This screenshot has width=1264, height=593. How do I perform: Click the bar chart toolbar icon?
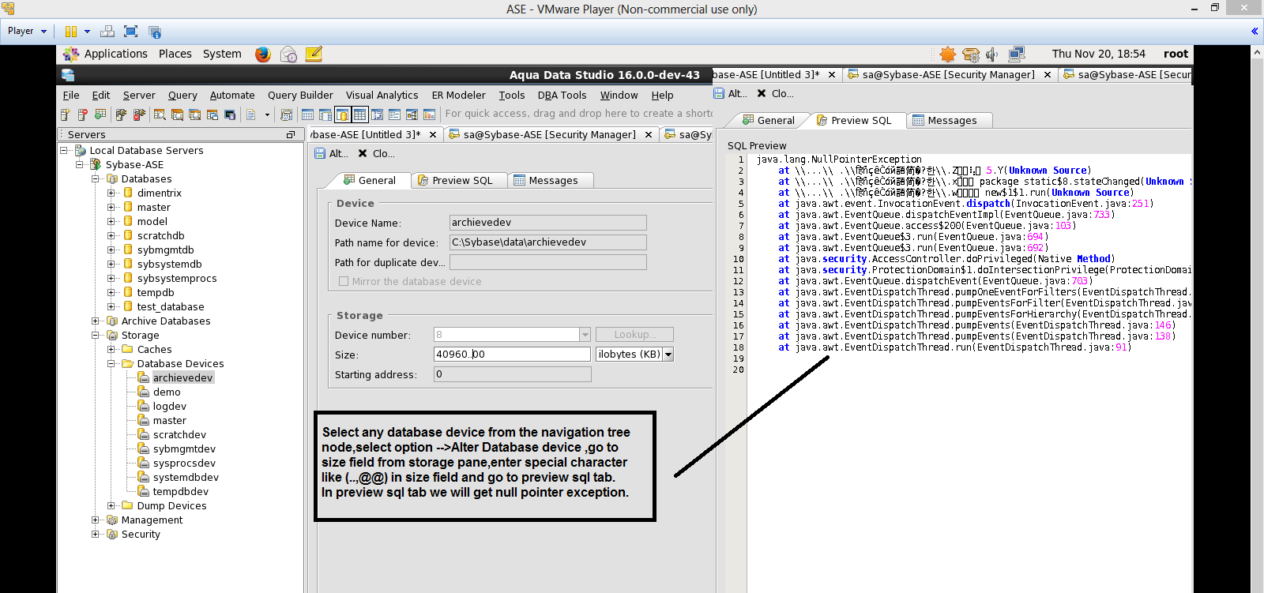click(429, 114)
